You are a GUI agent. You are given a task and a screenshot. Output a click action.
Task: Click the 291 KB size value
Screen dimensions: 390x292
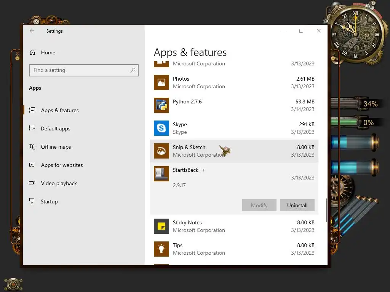click(307, 124)
